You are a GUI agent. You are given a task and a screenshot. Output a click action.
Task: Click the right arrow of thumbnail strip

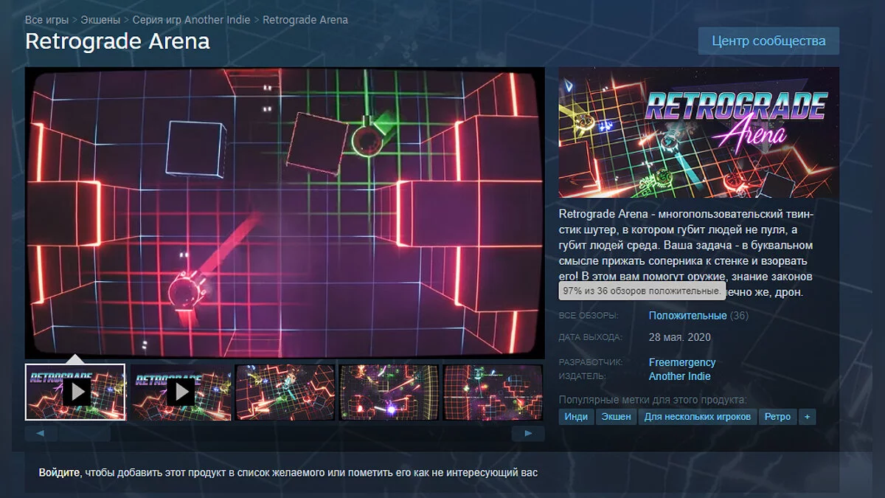pos(529,434)
